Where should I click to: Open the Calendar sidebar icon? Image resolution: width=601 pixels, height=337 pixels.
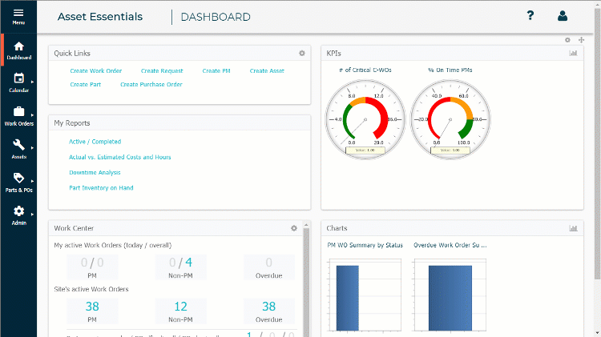coord(18,78)
